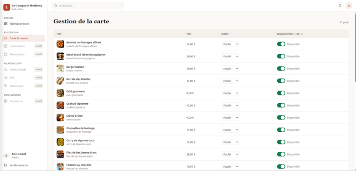This screenshot has width=356, height=171.
Task: Toggle Croquettes de fromage availability
Action: point(281,130)
